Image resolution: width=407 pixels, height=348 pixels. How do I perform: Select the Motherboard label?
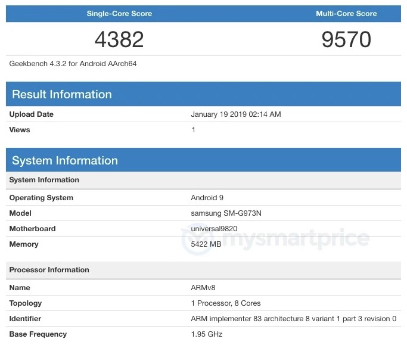(x=32, y=229)
